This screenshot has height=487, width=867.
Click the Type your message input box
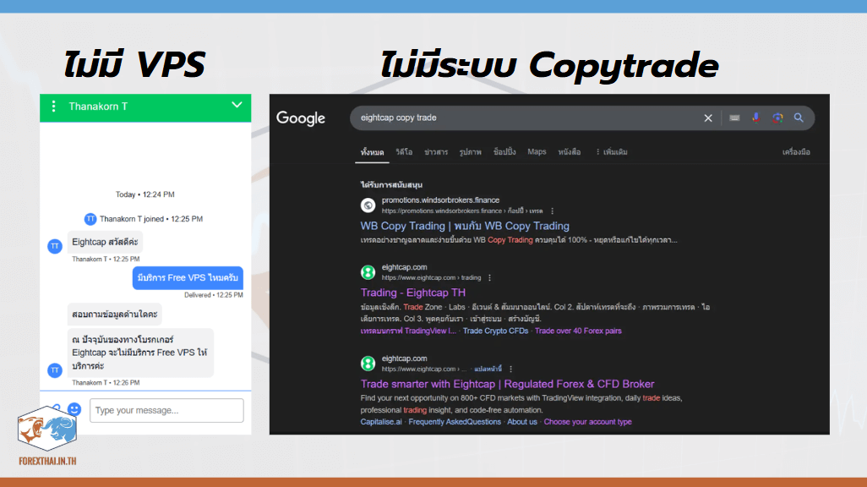click(x=166, y=411)
